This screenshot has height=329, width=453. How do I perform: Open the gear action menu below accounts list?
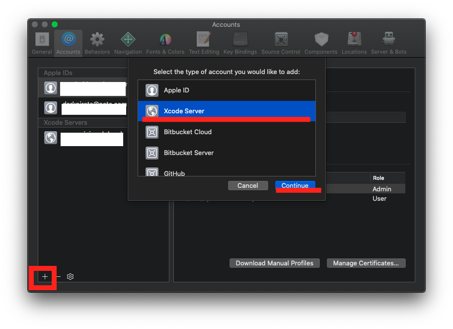tap(70, 277)
